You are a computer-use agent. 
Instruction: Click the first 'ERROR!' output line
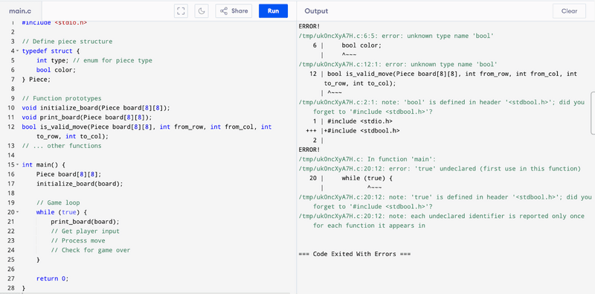(309, 27)
